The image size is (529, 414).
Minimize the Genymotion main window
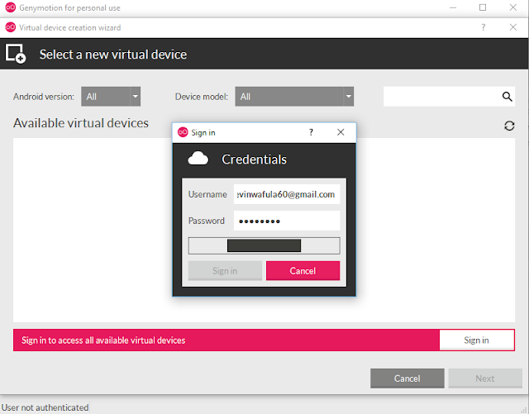pyautogui.click(x=453, y=7)
